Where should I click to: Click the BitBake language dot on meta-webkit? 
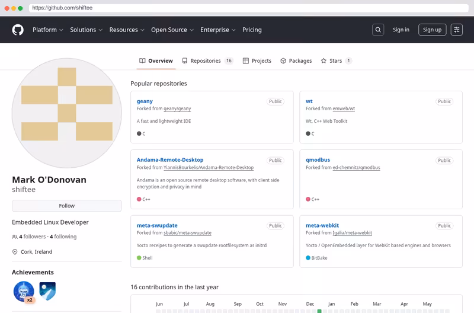click(308, 258)
